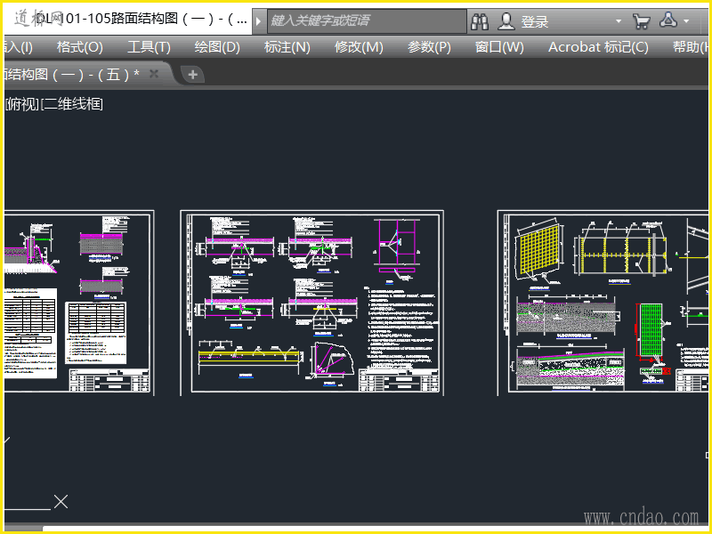Expand the search box arrow
The height and width of the screenshot is (534, 712).
point(258,20)
